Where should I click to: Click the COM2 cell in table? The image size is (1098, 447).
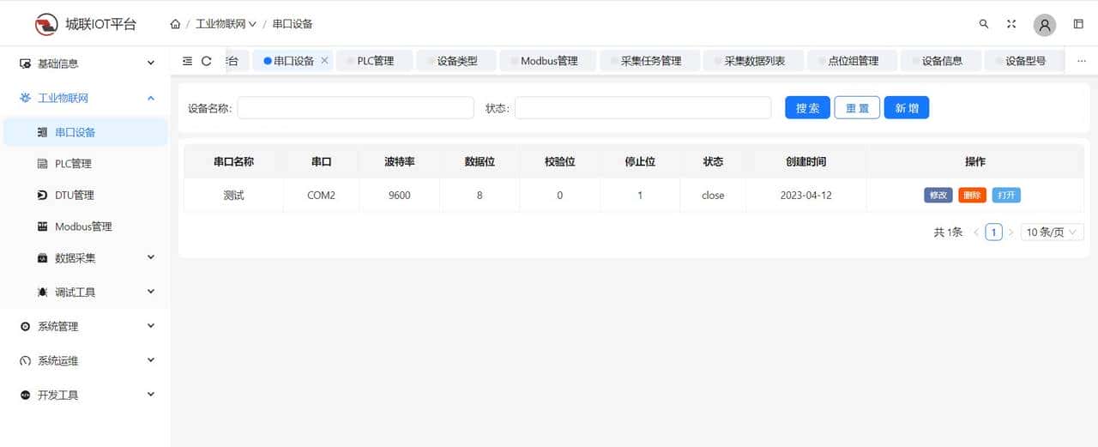[x=321, y=196]
